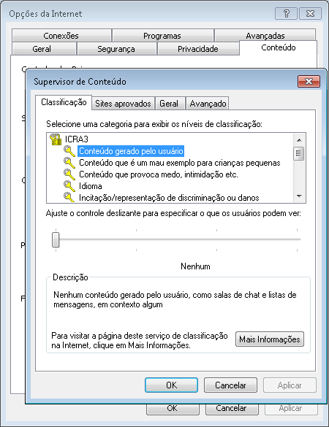
Task: Click OK in Opções da Internet window
Action: (173, 409)
